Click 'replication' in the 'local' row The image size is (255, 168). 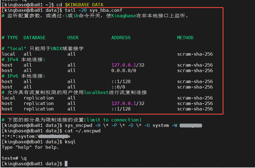click(39, 98)
